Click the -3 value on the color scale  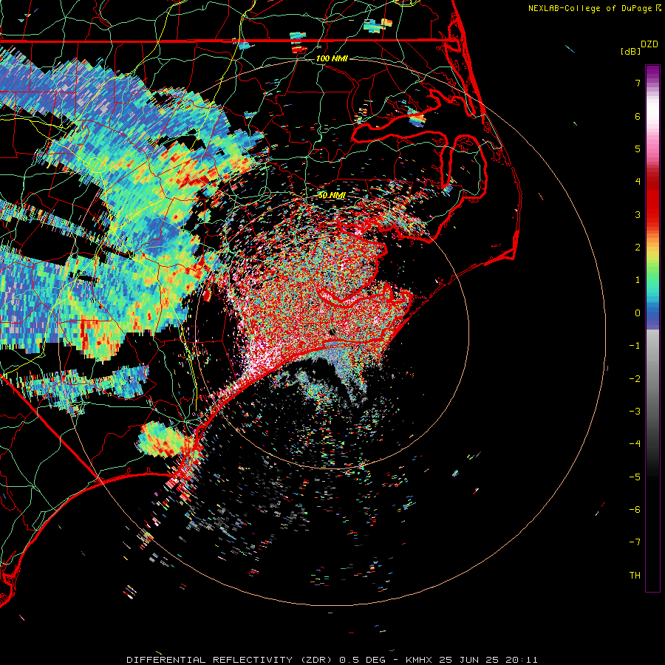pyautogui.click(x=635, y=411)
